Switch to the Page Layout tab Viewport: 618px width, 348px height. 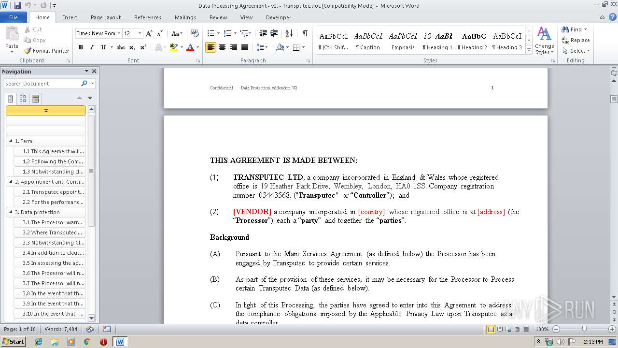click(x=106, y=17)
